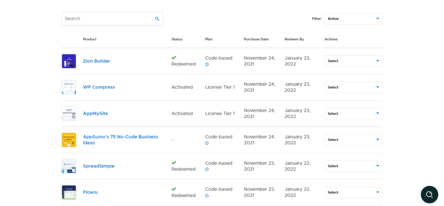Click the Plan column header
The height and width of the screenshot is (206, 444).
click(x=209, y=39)
